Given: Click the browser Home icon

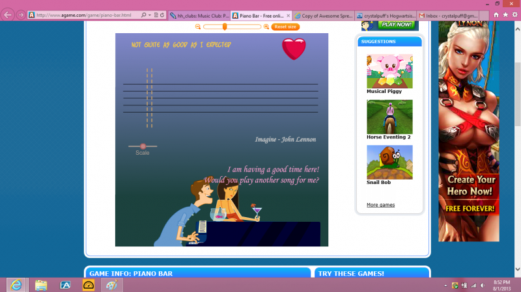Looking at the screenshot, I should point(496,15).
